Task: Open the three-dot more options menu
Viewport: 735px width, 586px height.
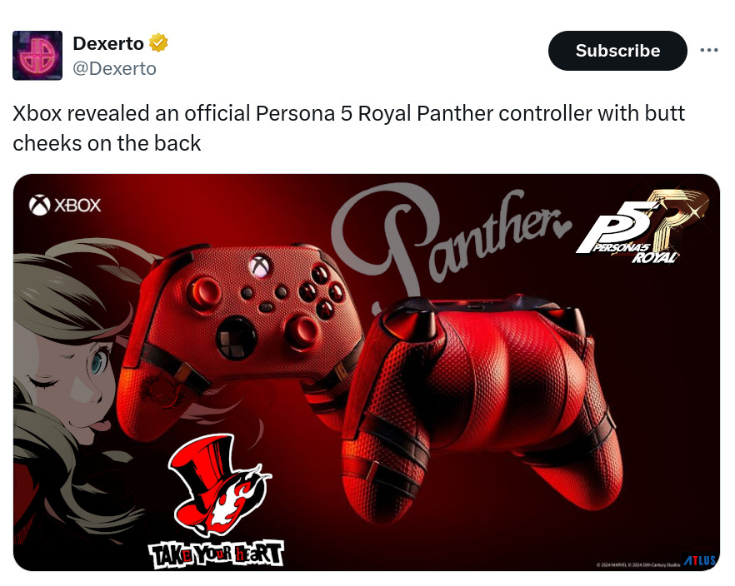Action: [708, 50]
